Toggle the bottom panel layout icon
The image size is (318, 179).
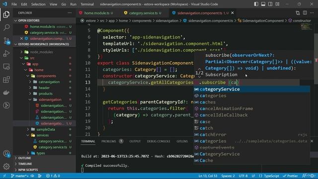pos(263,4)
